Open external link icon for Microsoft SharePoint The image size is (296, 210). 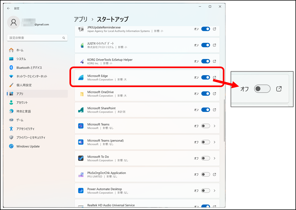point(215,110)
